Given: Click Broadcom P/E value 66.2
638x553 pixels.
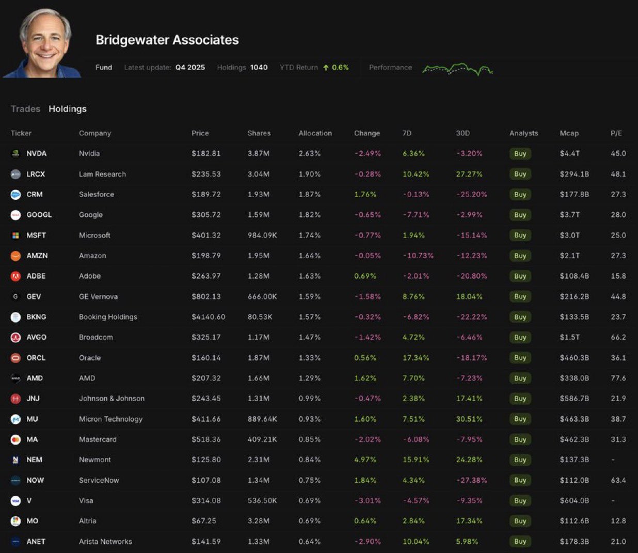Looking at the screenshot, I should click(618, 337).
